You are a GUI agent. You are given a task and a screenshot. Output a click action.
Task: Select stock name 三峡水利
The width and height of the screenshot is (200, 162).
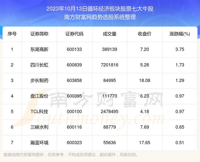click(x=39, y=127)
